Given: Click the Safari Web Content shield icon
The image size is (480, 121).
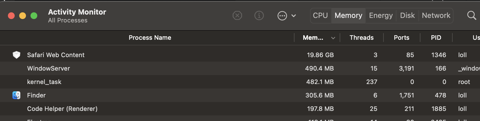Looking at the screenshot, I should pyautogui.click(x=16, y=55).
